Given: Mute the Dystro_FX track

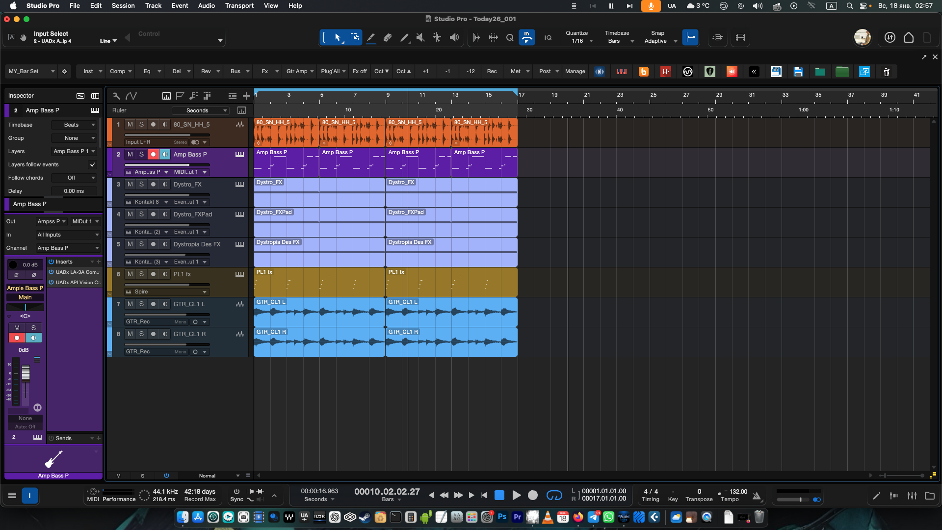Looking at the screenshot, I should (130, 185).
